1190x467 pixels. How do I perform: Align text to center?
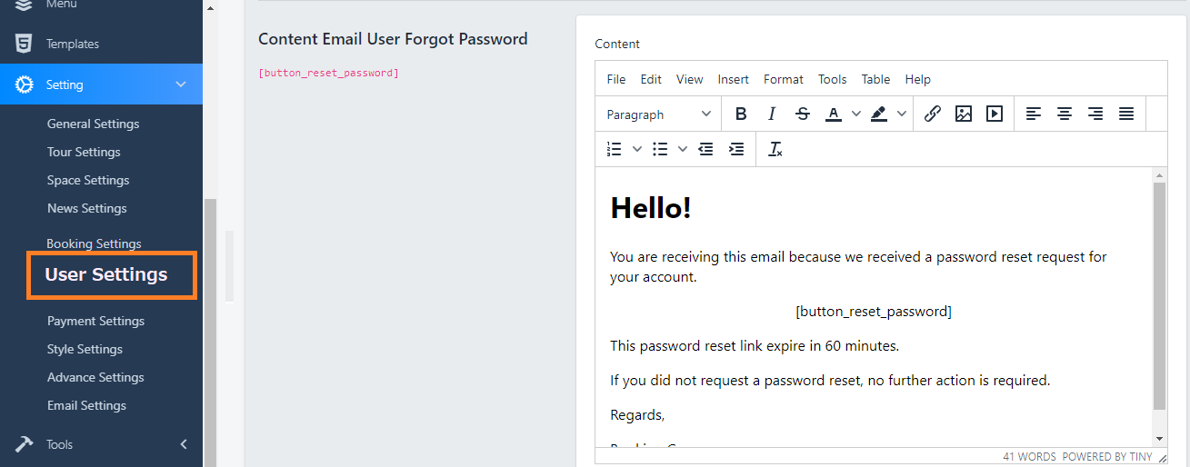[x=1064, y=114]
